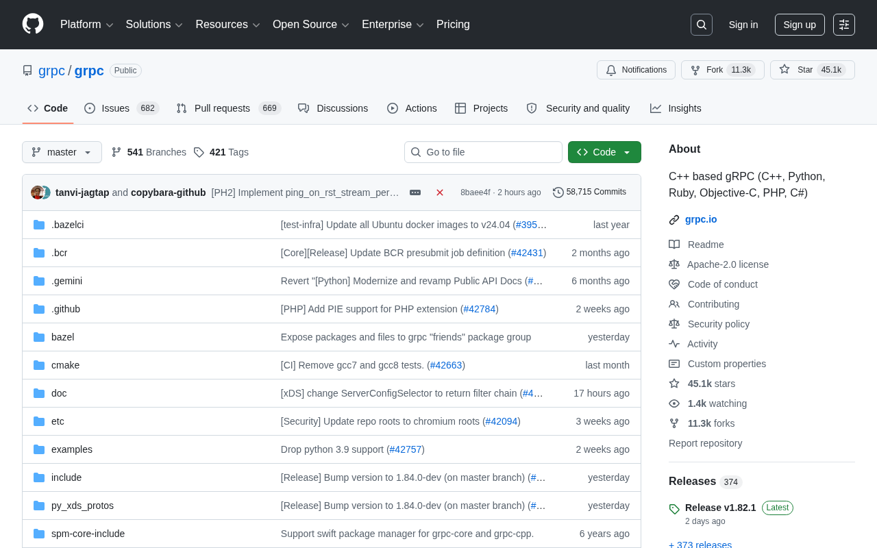This screenshot has height=548, width=877.
Task: Open the Insights tab
Action: (x=676, y=108)
